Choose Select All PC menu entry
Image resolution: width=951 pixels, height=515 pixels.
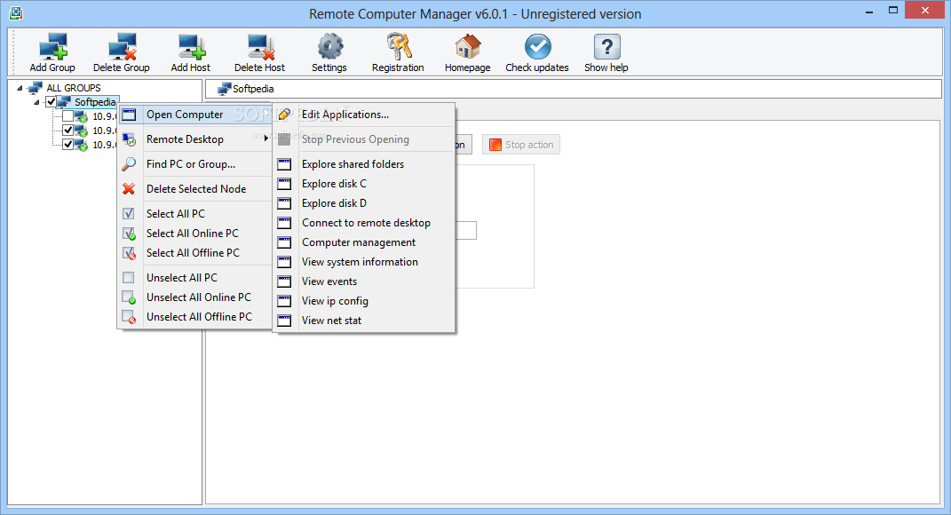195,213
